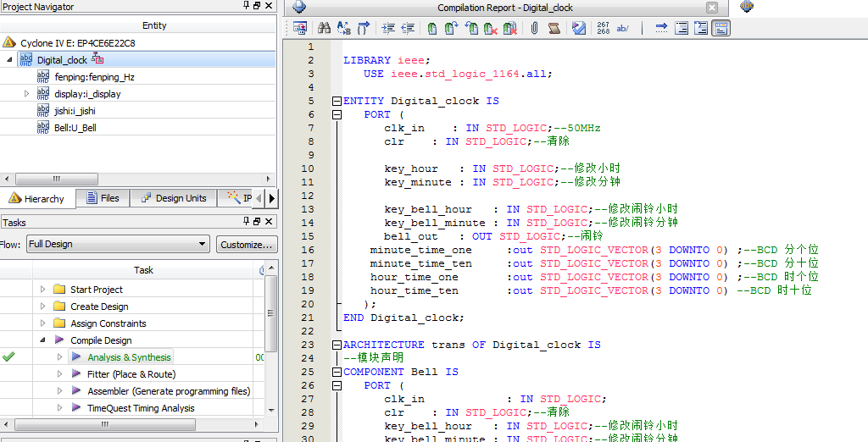Fold the entity PORT block at line 6
This screenshot has height=442, width=868.
coord(337,114)
